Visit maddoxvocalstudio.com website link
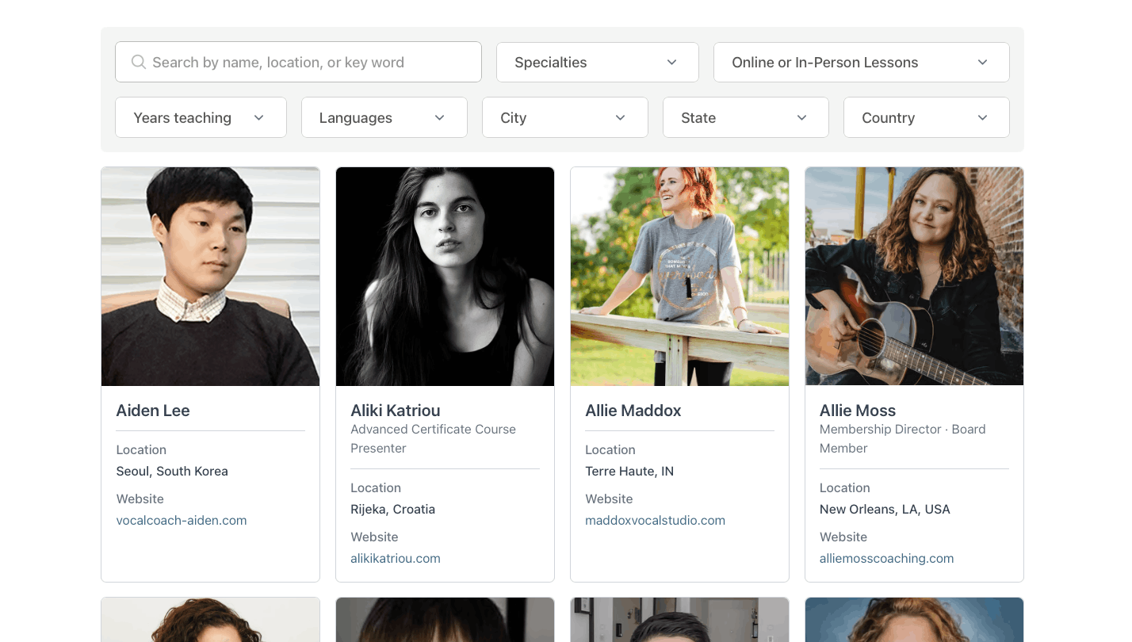 pos(655,521)
